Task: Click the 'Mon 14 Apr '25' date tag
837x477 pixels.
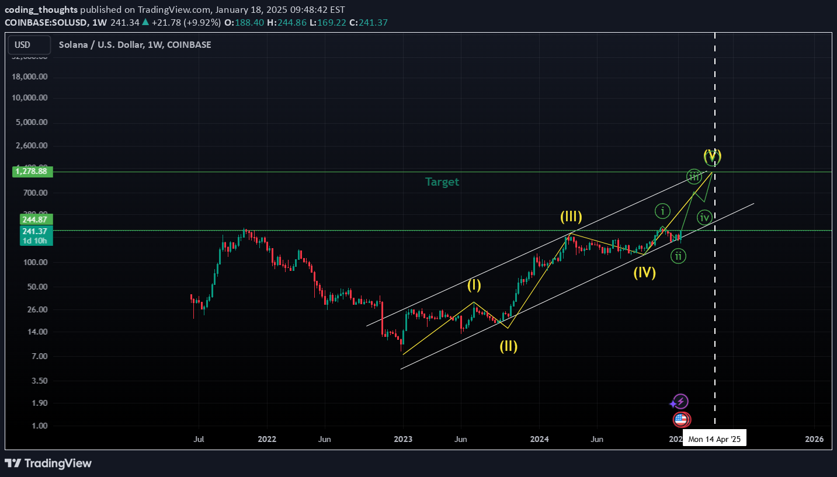Action: point(714,439)
